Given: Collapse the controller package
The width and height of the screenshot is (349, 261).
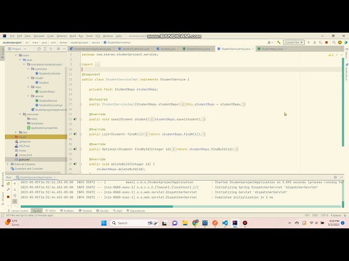Looking at the screenshot, I should click(28, 69).
